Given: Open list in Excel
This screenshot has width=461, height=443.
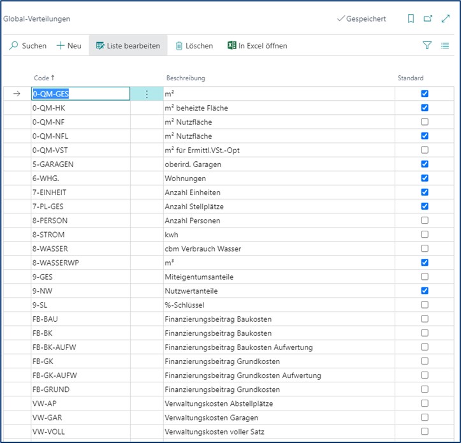Looking at the screenshot, I should pyautogui.click(x=258, y=46).
